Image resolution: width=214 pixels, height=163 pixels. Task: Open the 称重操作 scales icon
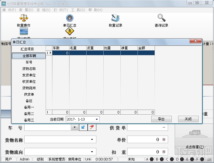24,18
